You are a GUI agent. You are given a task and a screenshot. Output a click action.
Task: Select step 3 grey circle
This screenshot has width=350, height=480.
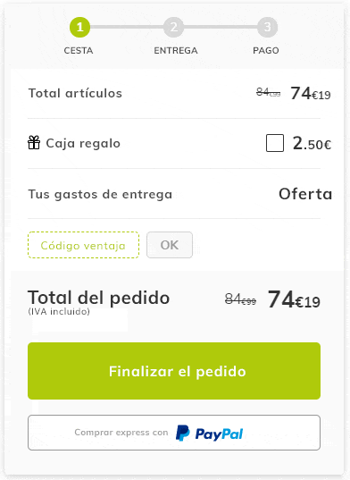268,27
